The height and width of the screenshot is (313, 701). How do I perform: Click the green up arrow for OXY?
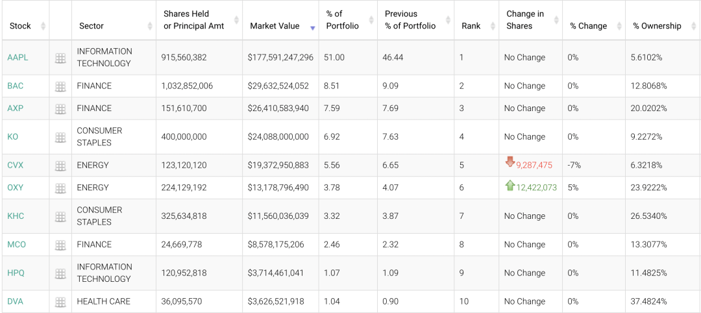[510, 186]
